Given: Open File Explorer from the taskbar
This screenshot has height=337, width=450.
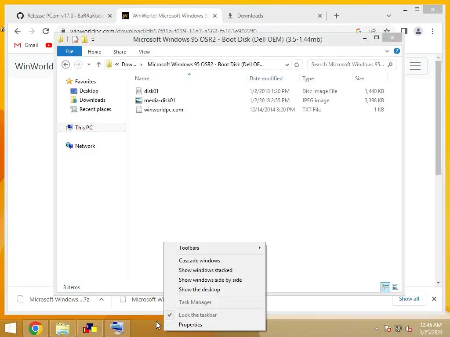Looking at the screenshot, I should (x=63, y=328).
